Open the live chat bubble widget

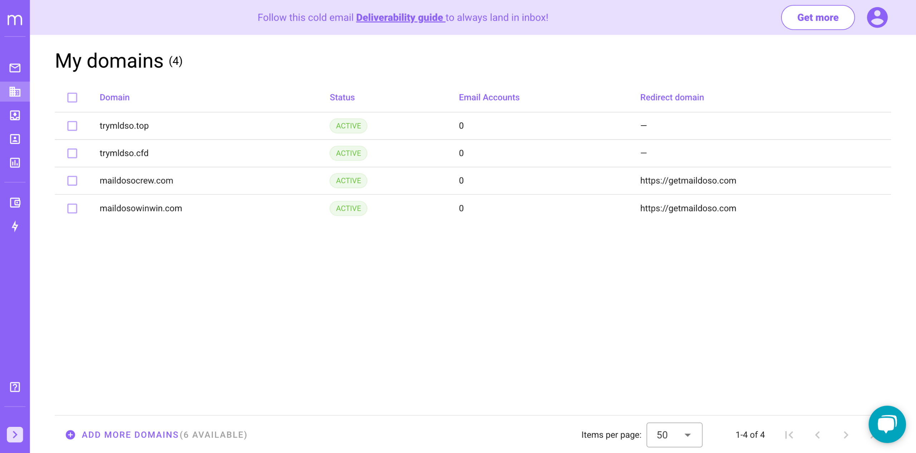coord(887,424)
